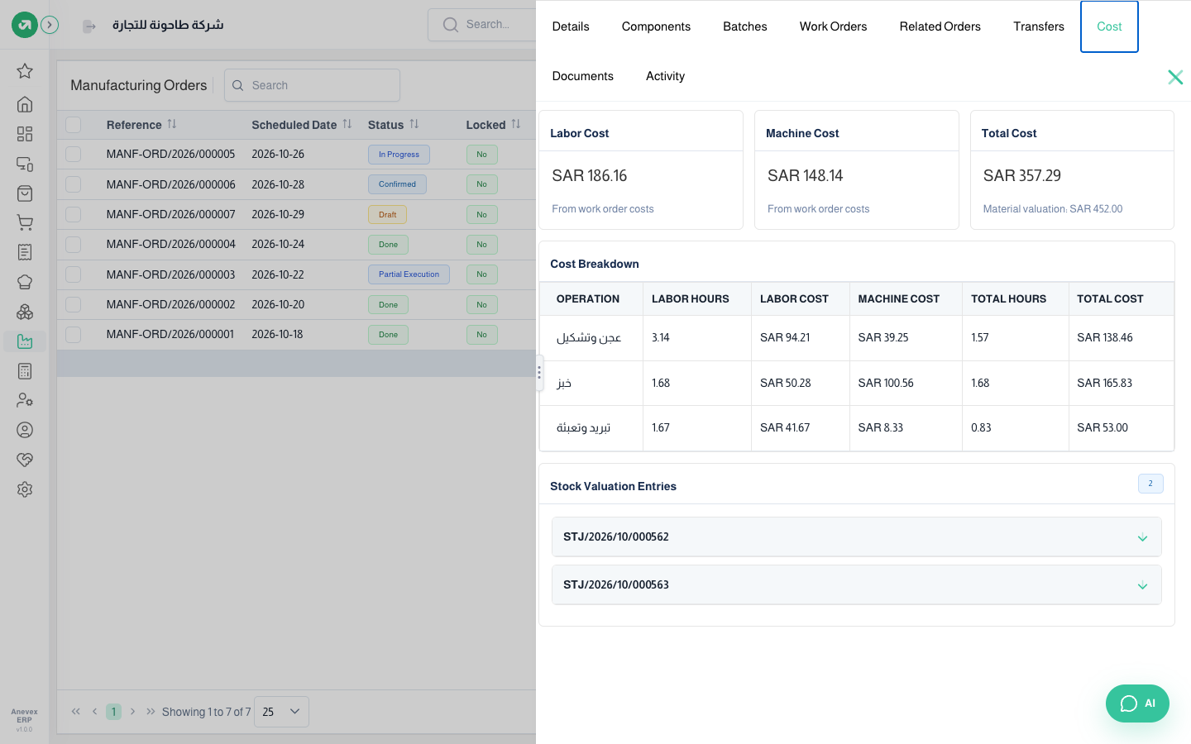1191x744 pixels.
Task: Open the document list icon in sidebar
Action: coord(25,252)
